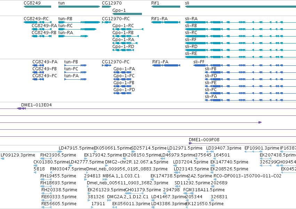Click the sli-PA coding glyph
The image size is (296, 209).
[250, 100]
